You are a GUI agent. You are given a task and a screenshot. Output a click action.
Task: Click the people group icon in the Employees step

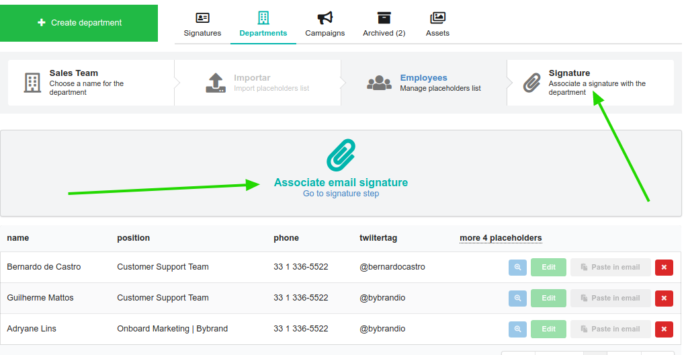380,83
